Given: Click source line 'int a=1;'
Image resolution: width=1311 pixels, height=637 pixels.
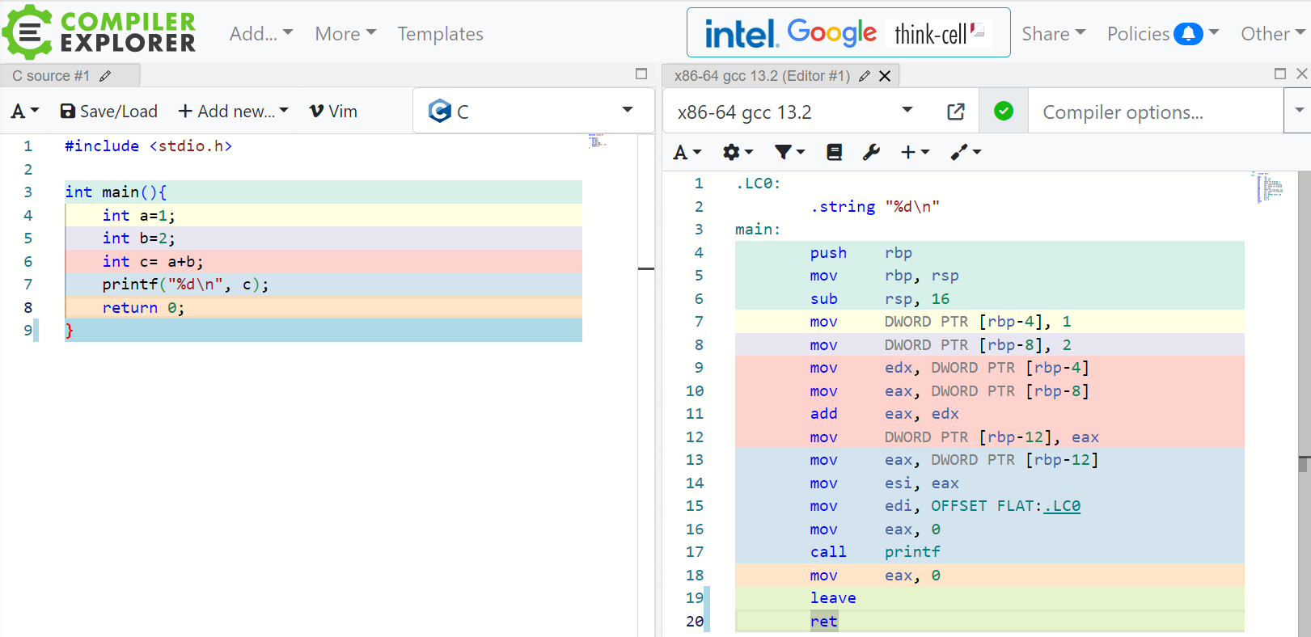Looking at the screenshot, I should pyautogui.click(x=138, y=215).
